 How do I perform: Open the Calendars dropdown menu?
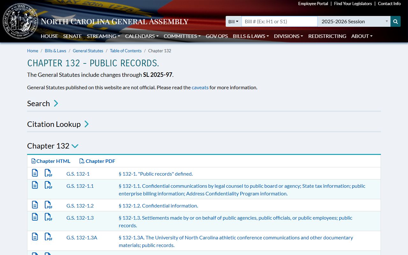pyautogui.click(x=142, y=36)
